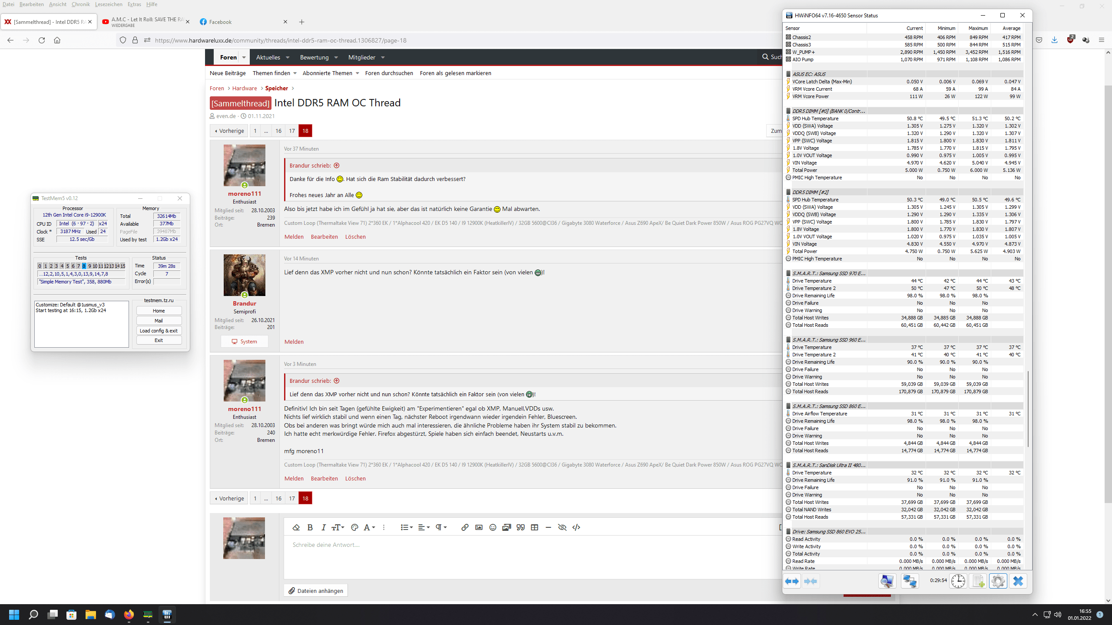
Task: Open the Chronik menu
Action: [x=81, y=4]
